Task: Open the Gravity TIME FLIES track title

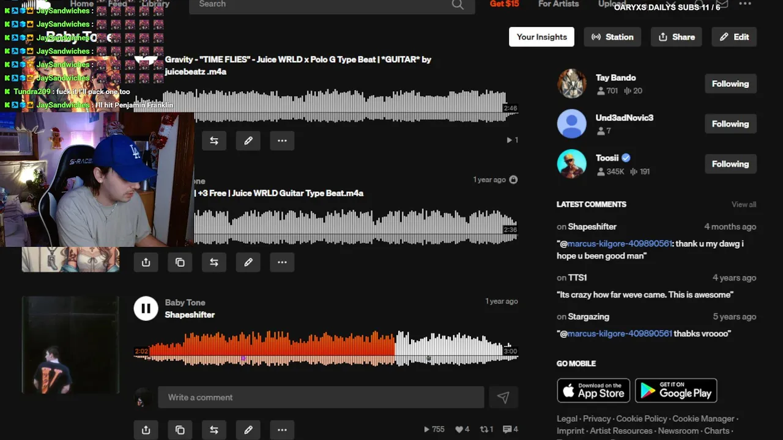Action: click(x=298, y=65)
